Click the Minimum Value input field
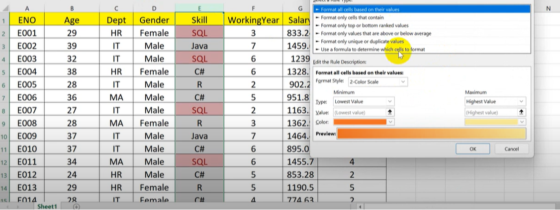The height and width of the screenshot is (210, 560). click(x=359, y=113)
